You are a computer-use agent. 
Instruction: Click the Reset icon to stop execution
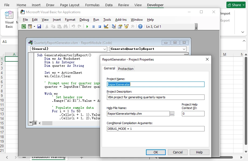coord(100,26)
